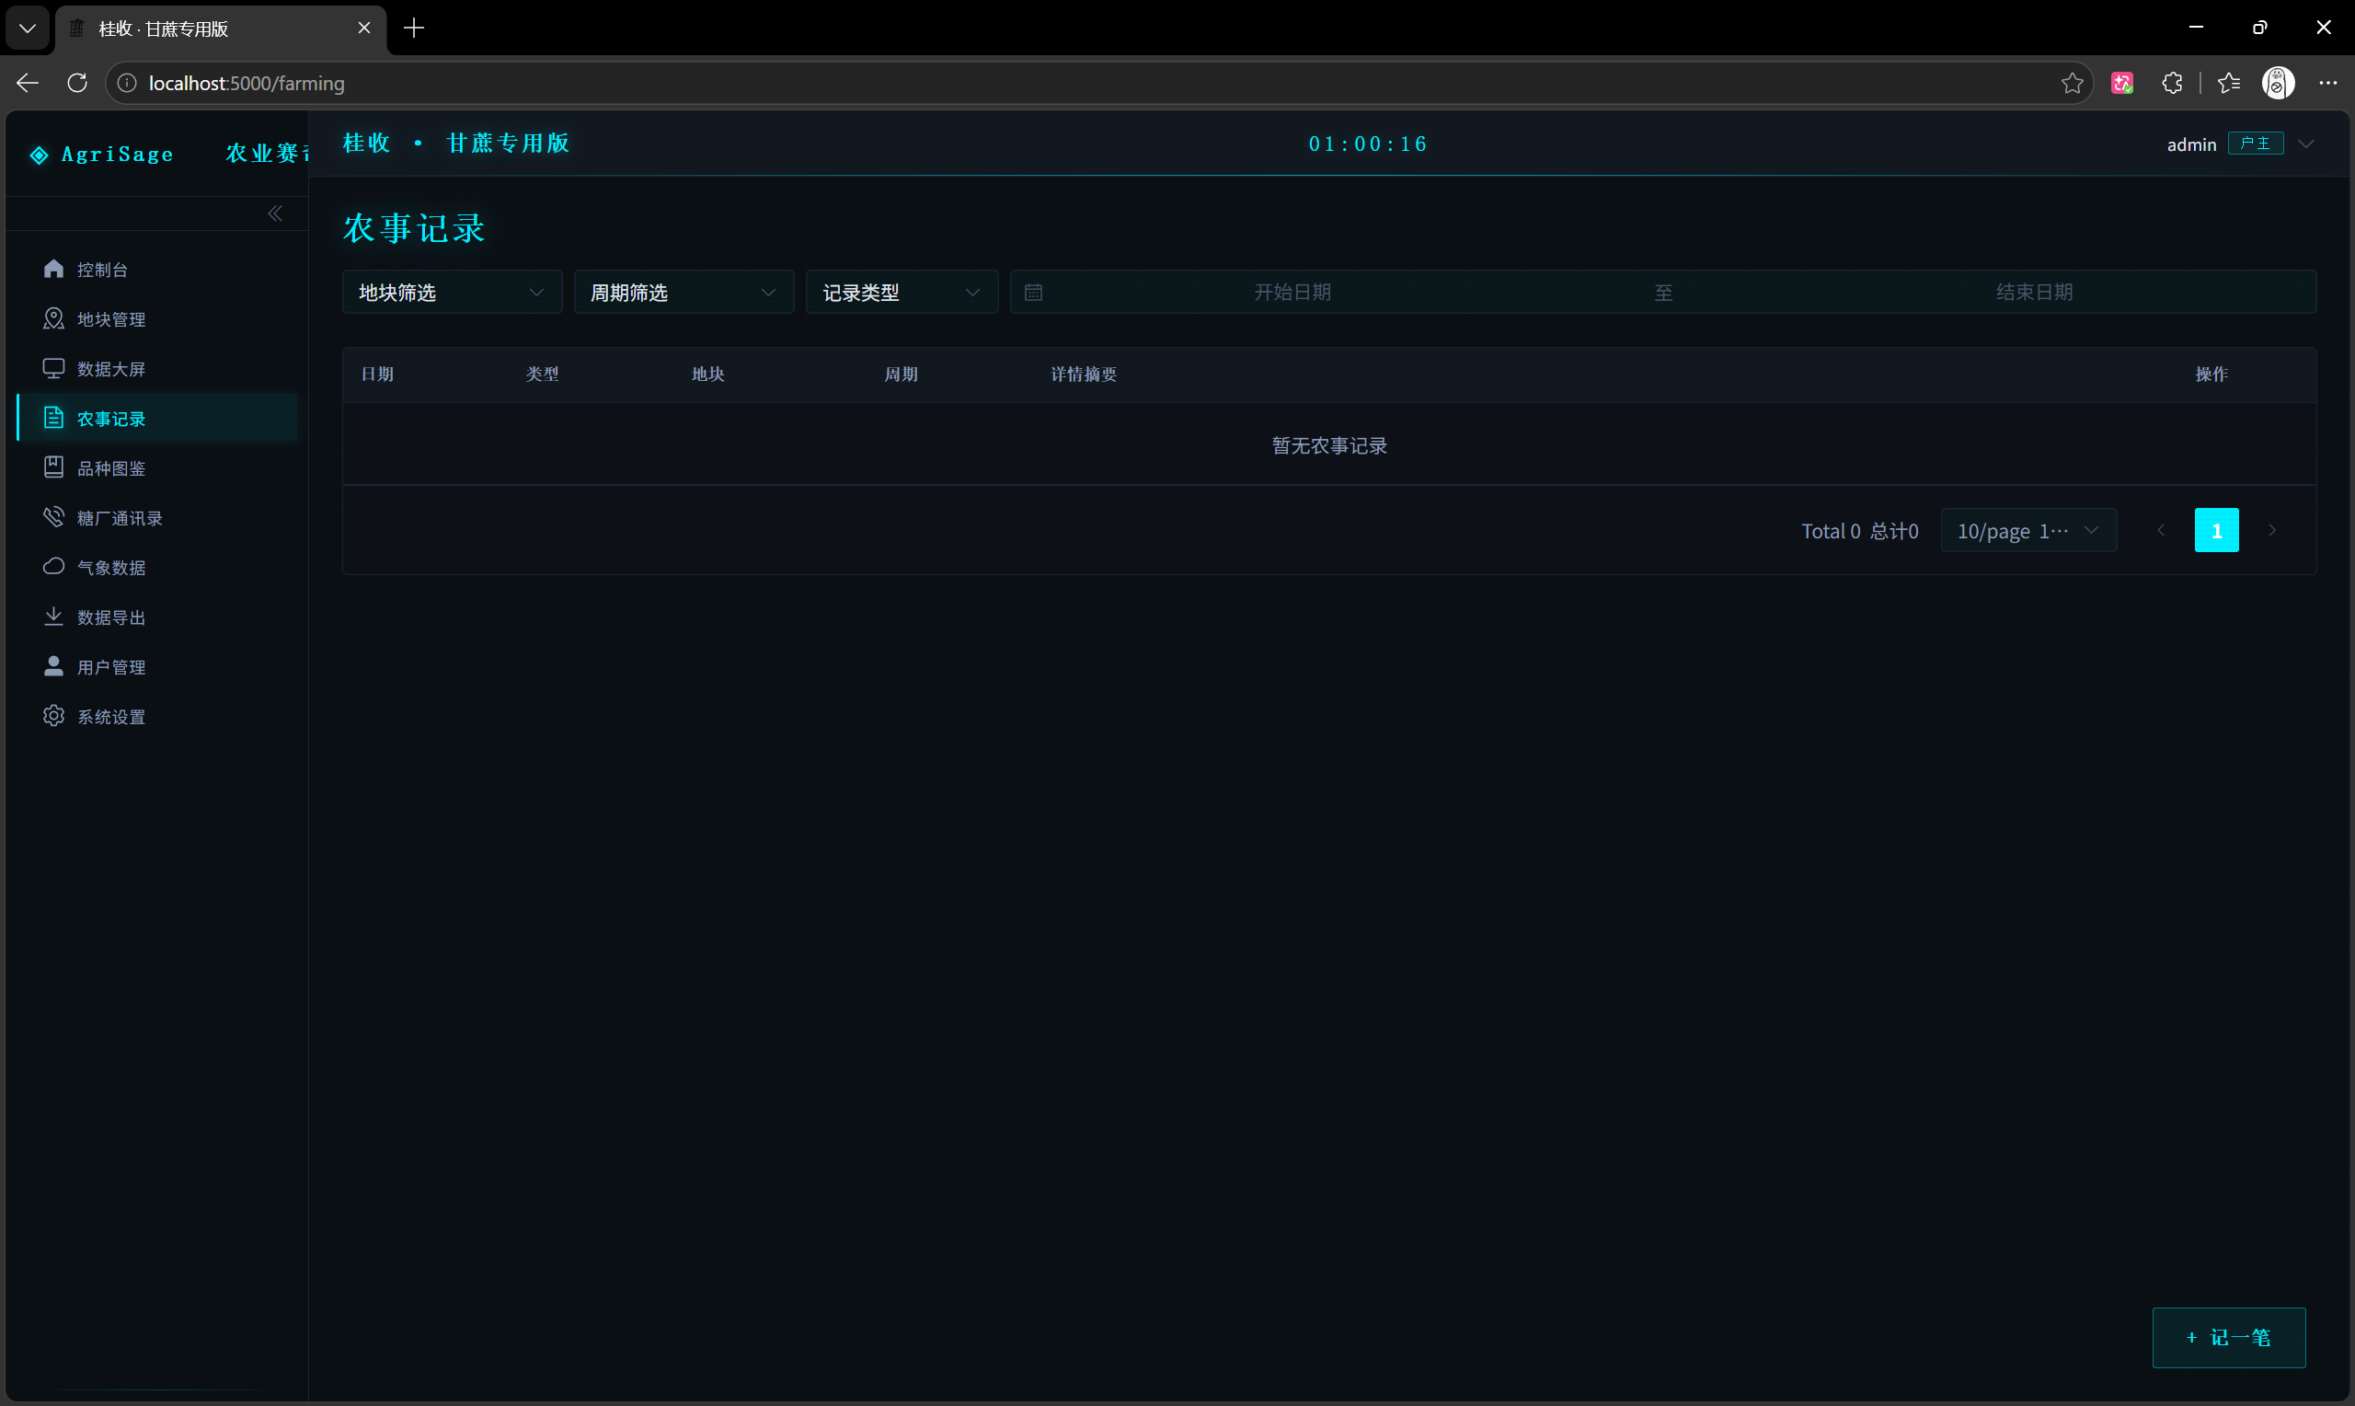This screenshot has width=2355, height=1406.
Task: Open 控制台 home icon in sidebar
Action: tap(54, 269)
